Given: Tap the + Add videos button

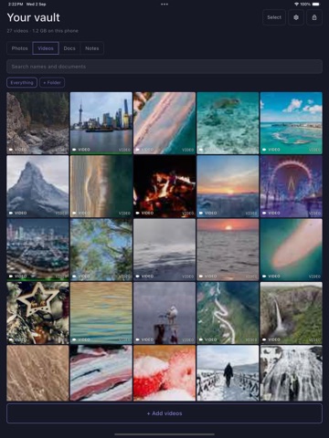Looking at the screenshot, I should [164, 413].
